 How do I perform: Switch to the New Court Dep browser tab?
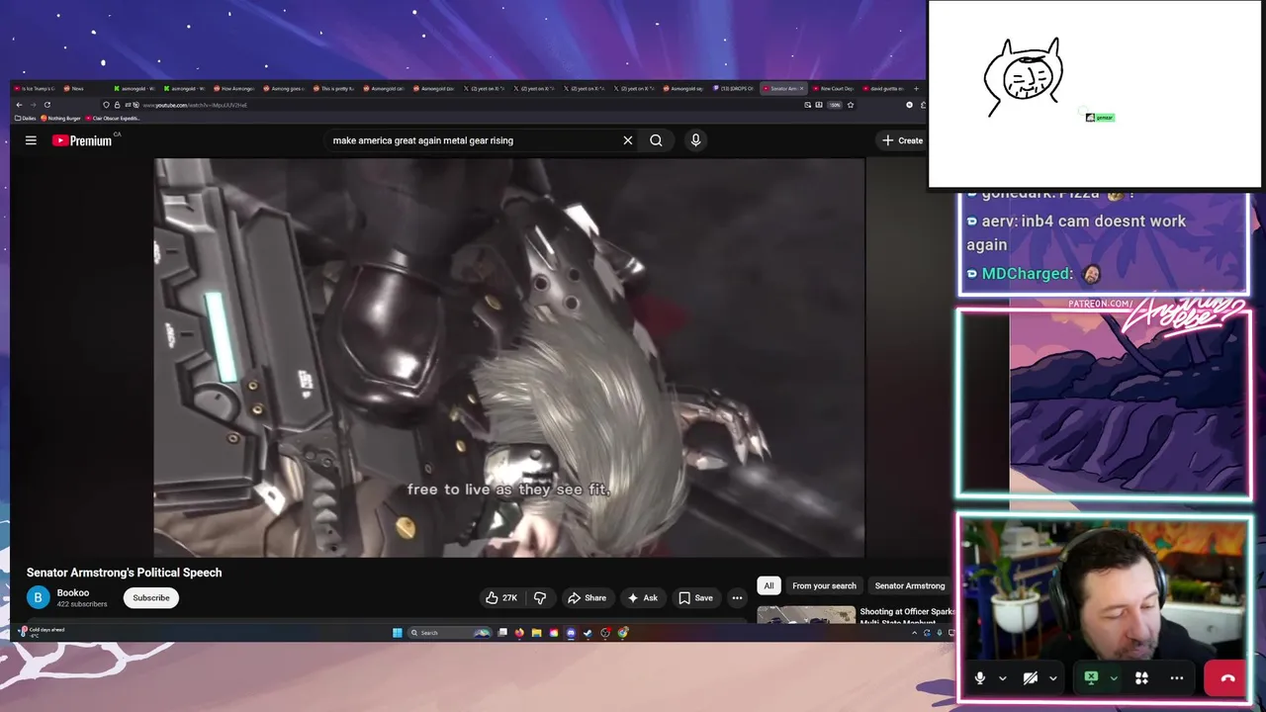pyautogui.click(x=834, y=88)
